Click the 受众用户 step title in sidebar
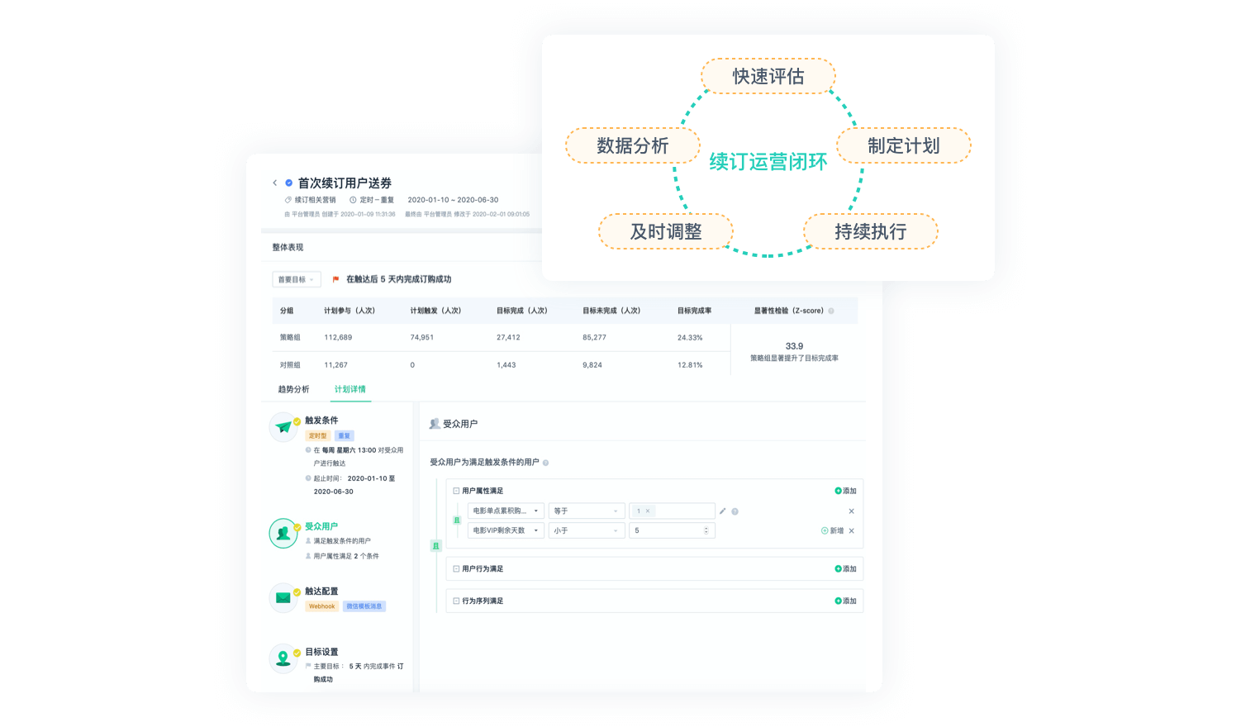This screenshot has width=1241, height=727. click(321, 526)
